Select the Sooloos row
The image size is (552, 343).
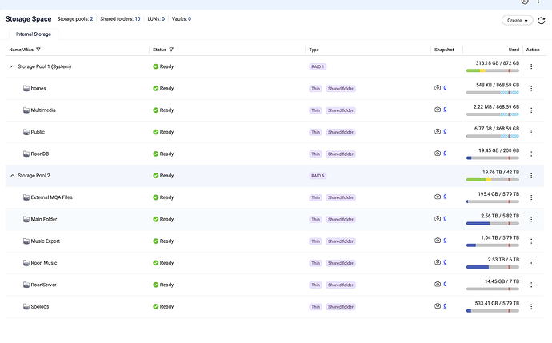[274, 306]
